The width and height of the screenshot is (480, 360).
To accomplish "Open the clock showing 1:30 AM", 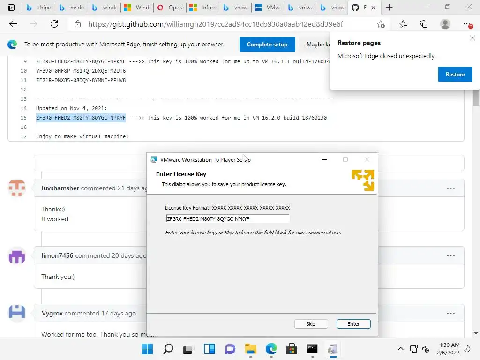I will tap(448, 349).
